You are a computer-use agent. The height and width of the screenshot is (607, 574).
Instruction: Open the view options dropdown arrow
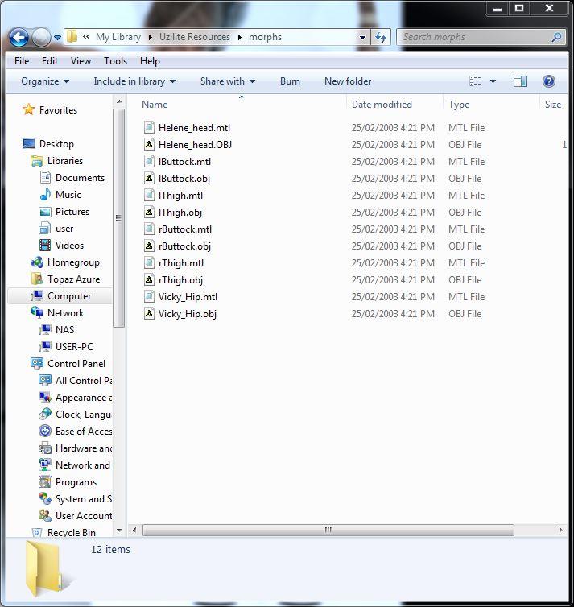click(x=493, y=81)
